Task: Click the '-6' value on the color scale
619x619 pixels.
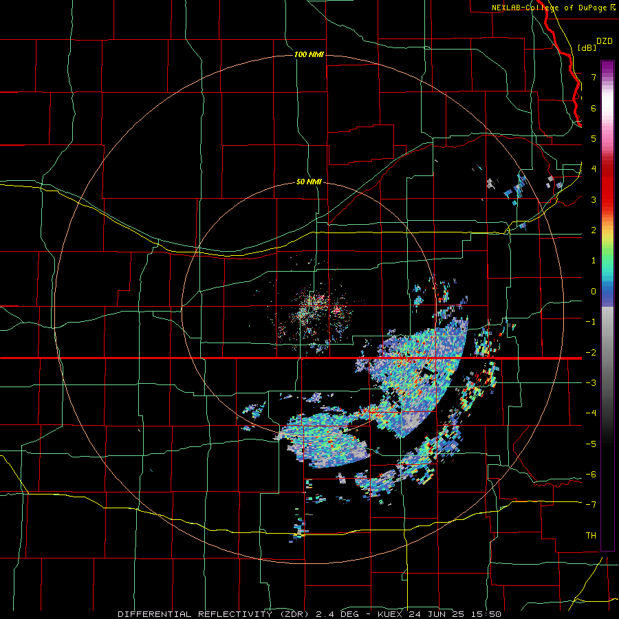Action: (x=591, y=475)
